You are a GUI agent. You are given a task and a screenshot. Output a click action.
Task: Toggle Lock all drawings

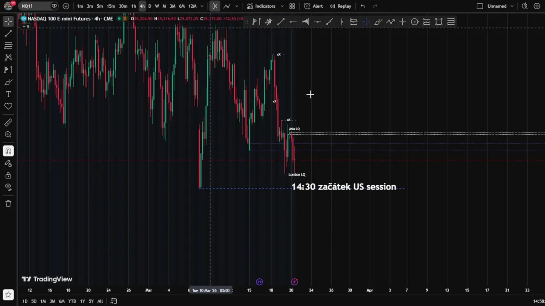click(x=8, y=175)
